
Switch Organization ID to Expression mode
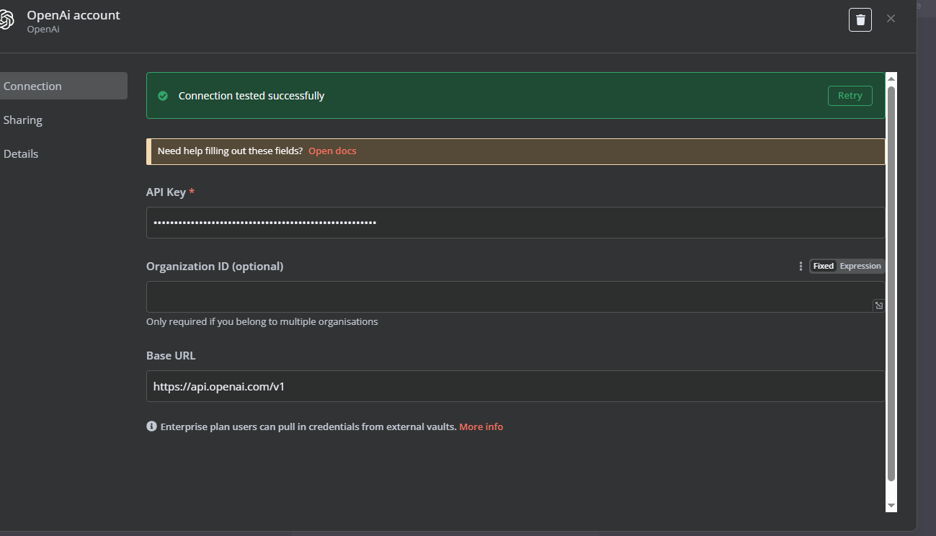(860, 266)
